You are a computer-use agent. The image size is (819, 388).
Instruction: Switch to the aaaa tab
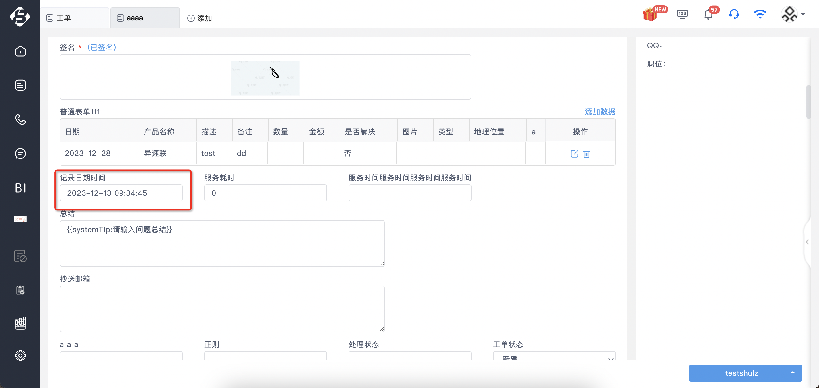click(x=145, y=18)
